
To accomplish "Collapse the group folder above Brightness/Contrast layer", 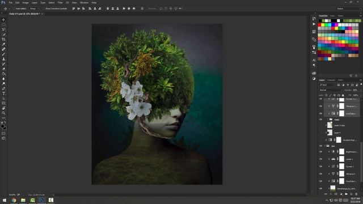I will [325, 146].
